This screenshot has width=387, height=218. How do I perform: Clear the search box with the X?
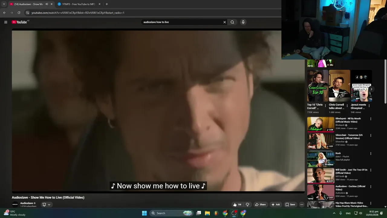pyautogui.click(x=225, y=22)
